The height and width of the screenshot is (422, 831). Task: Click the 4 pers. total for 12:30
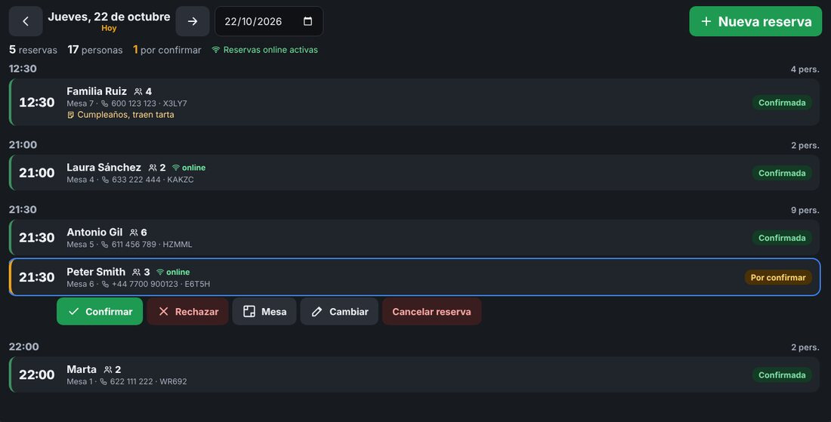click(805, 69)
